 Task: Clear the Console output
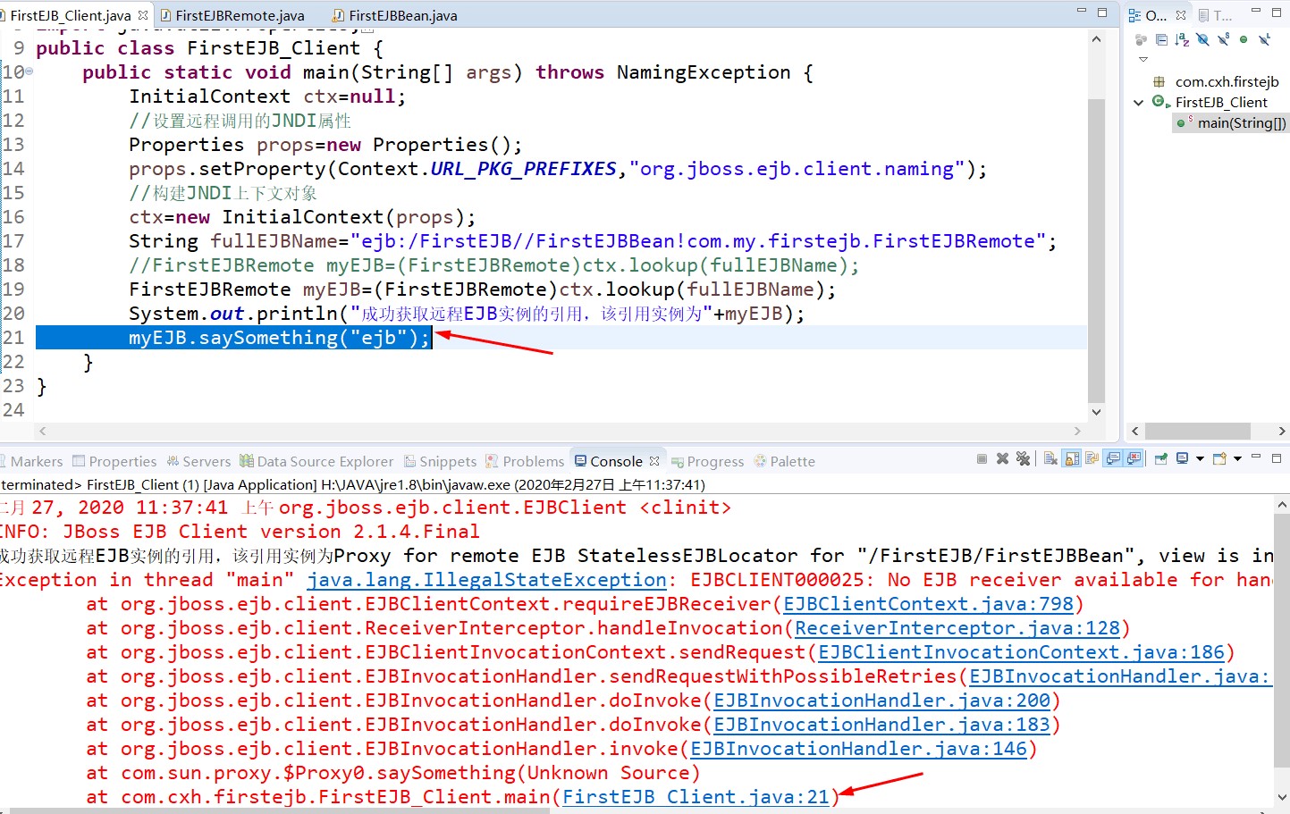[1050, 458]
